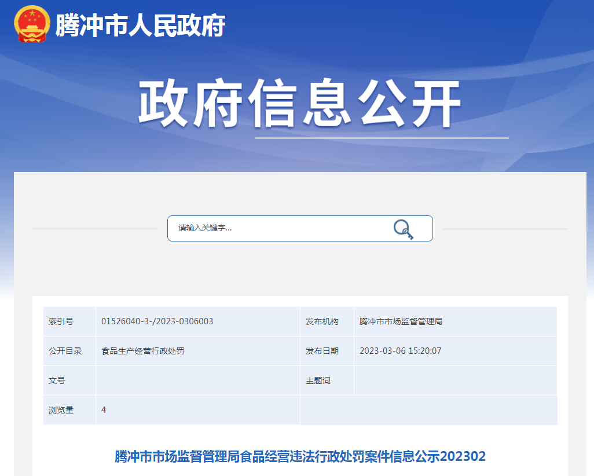Click the empty cell beside 文号
The height and width of the screenshot is (476, 594).
[197, 380]
